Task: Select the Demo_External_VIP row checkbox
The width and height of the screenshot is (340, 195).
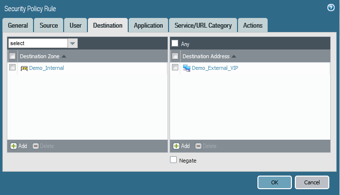Action: pos(175,67)
